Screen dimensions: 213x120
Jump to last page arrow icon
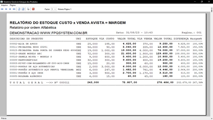(x=14, y=9)
